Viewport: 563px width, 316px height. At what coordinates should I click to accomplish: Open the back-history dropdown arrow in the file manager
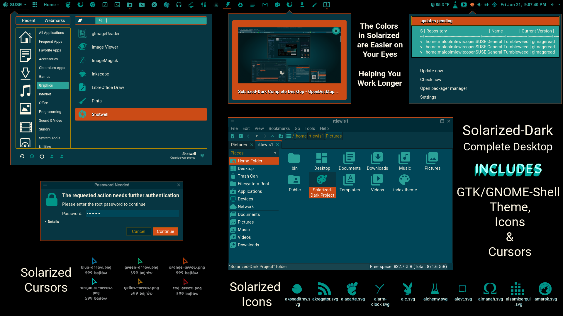[257, 136]
